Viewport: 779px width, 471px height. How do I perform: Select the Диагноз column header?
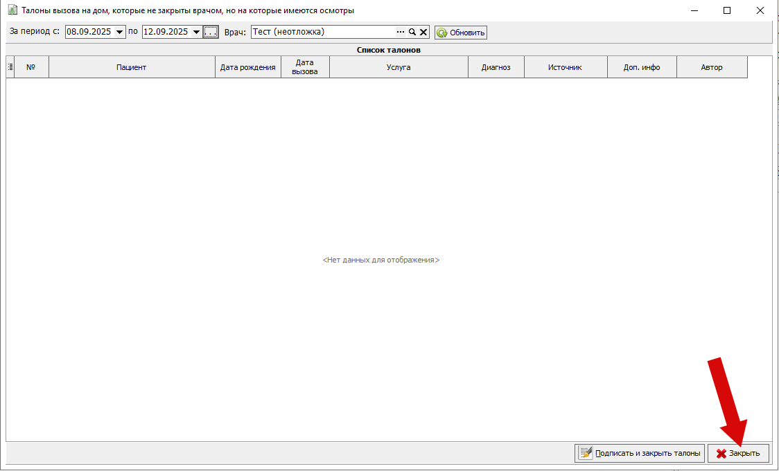pos(496,67)
